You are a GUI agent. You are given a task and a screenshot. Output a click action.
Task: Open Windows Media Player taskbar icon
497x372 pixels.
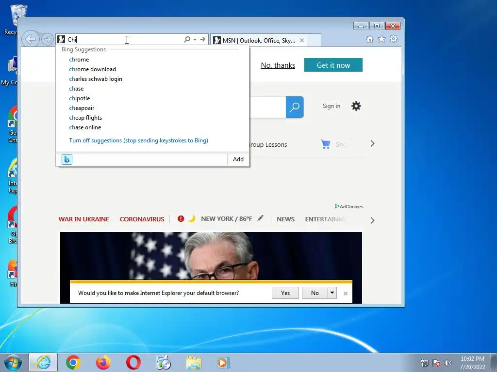[x=223, y=363]
